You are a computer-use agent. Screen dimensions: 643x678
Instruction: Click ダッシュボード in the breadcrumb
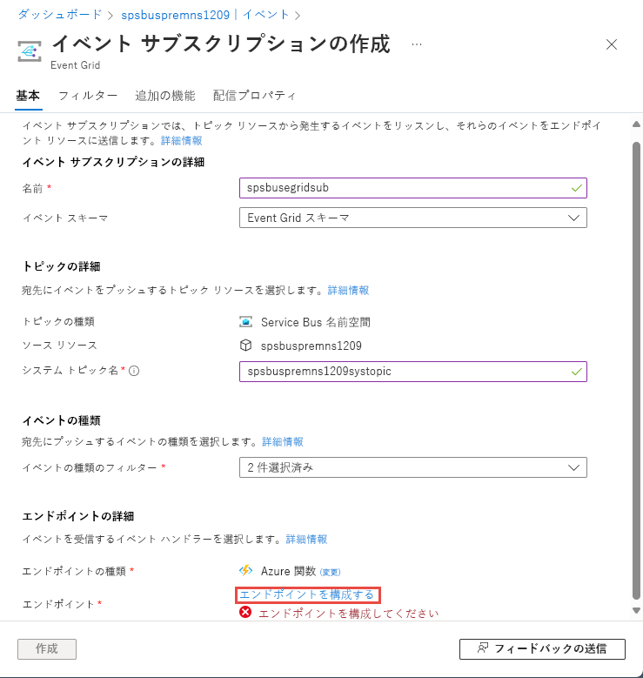coord(60,15)
